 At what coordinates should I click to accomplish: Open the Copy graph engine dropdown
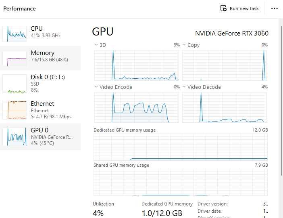click(184, 45)
